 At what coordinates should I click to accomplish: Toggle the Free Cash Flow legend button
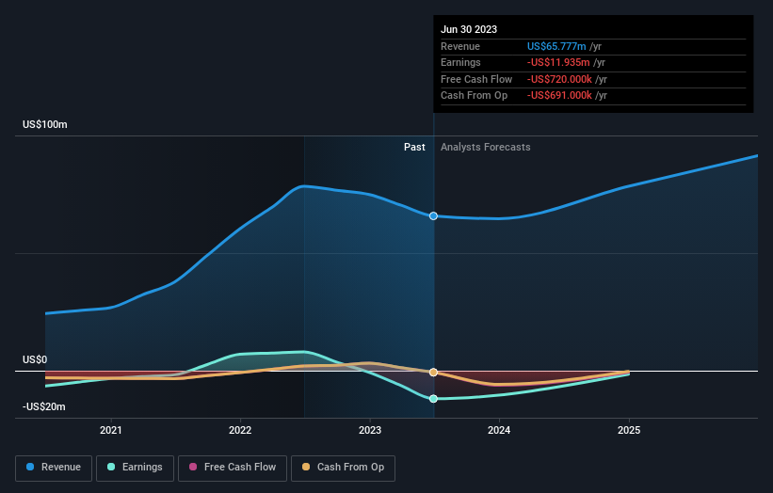tap(233, 468)
